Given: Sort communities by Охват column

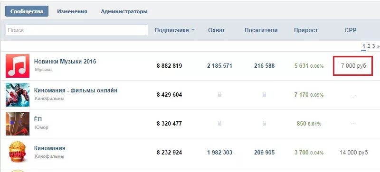Looking at the screenshot, I should pos(217,30).
